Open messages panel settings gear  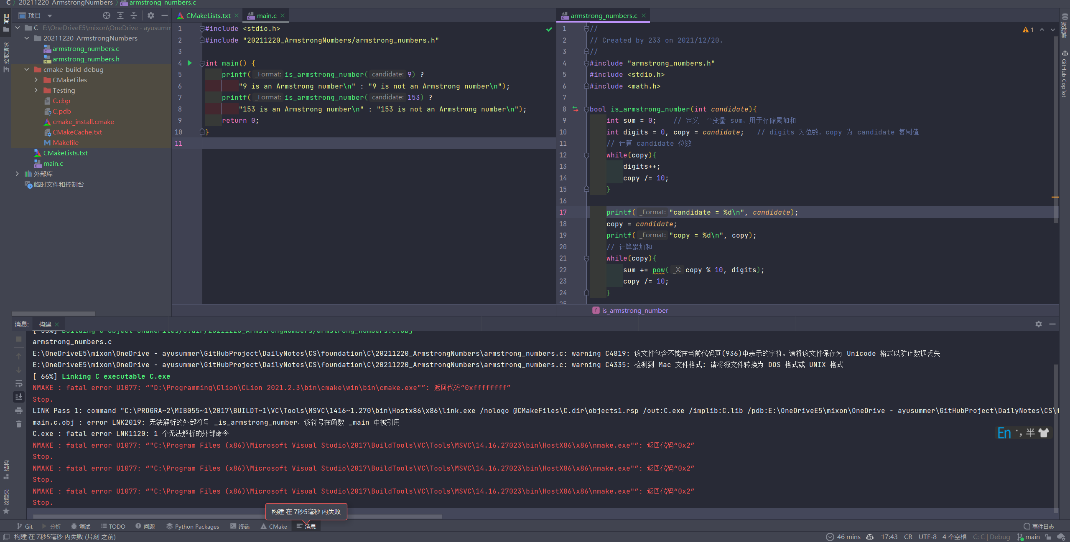click(1039, 324)
